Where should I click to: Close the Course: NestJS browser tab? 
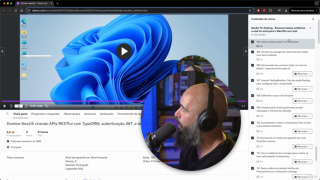coord(51,3)
